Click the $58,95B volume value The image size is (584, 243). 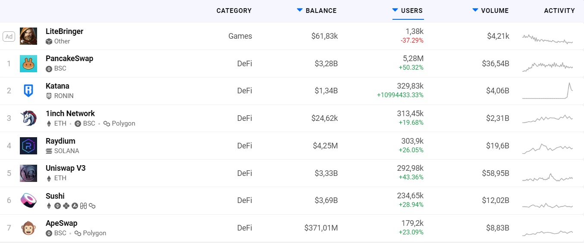point(496,173)
